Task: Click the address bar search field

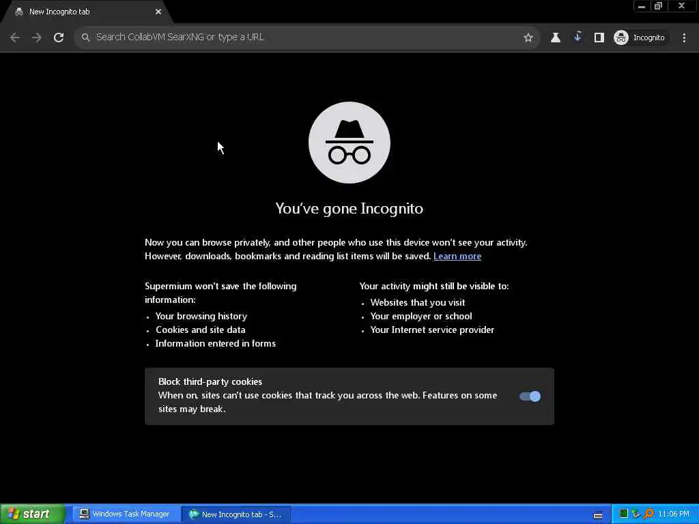Action: [306, 38]
